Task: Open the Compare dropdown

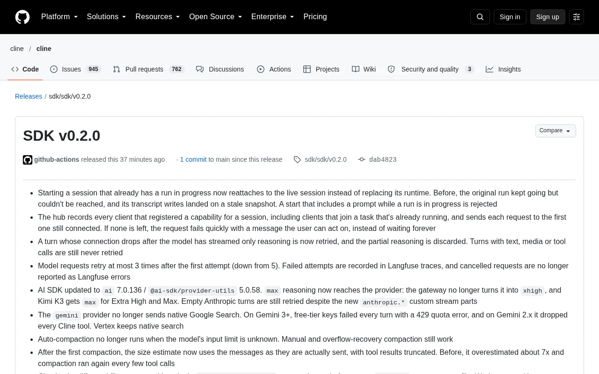Action: click(x=555, y=131)
